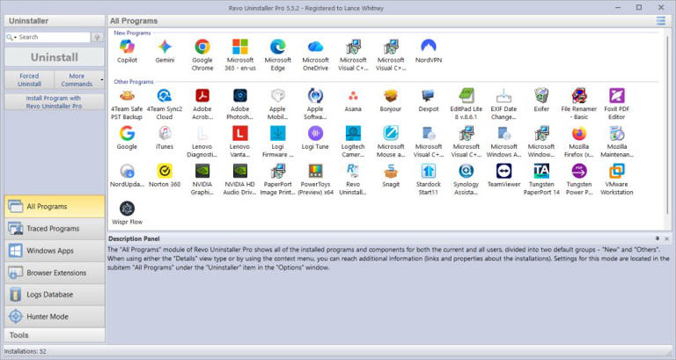Select the Google program icon in Other Programs

coord(127,133)
